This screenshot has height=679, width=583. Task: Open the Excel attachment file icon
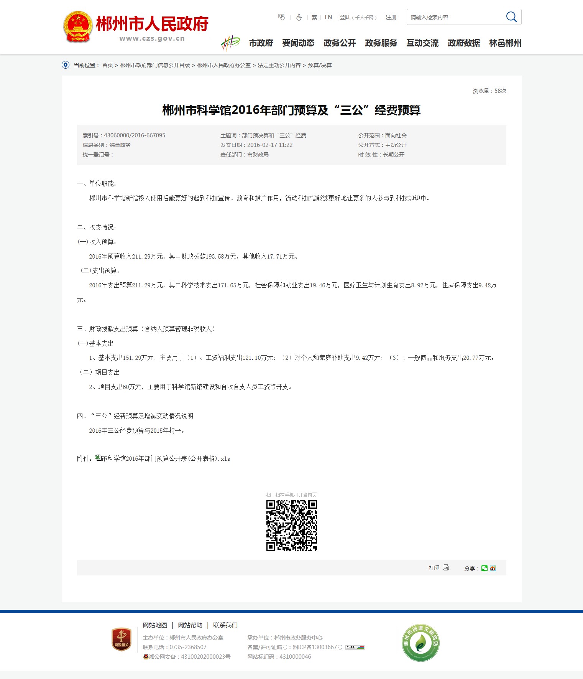pos(99,458)
